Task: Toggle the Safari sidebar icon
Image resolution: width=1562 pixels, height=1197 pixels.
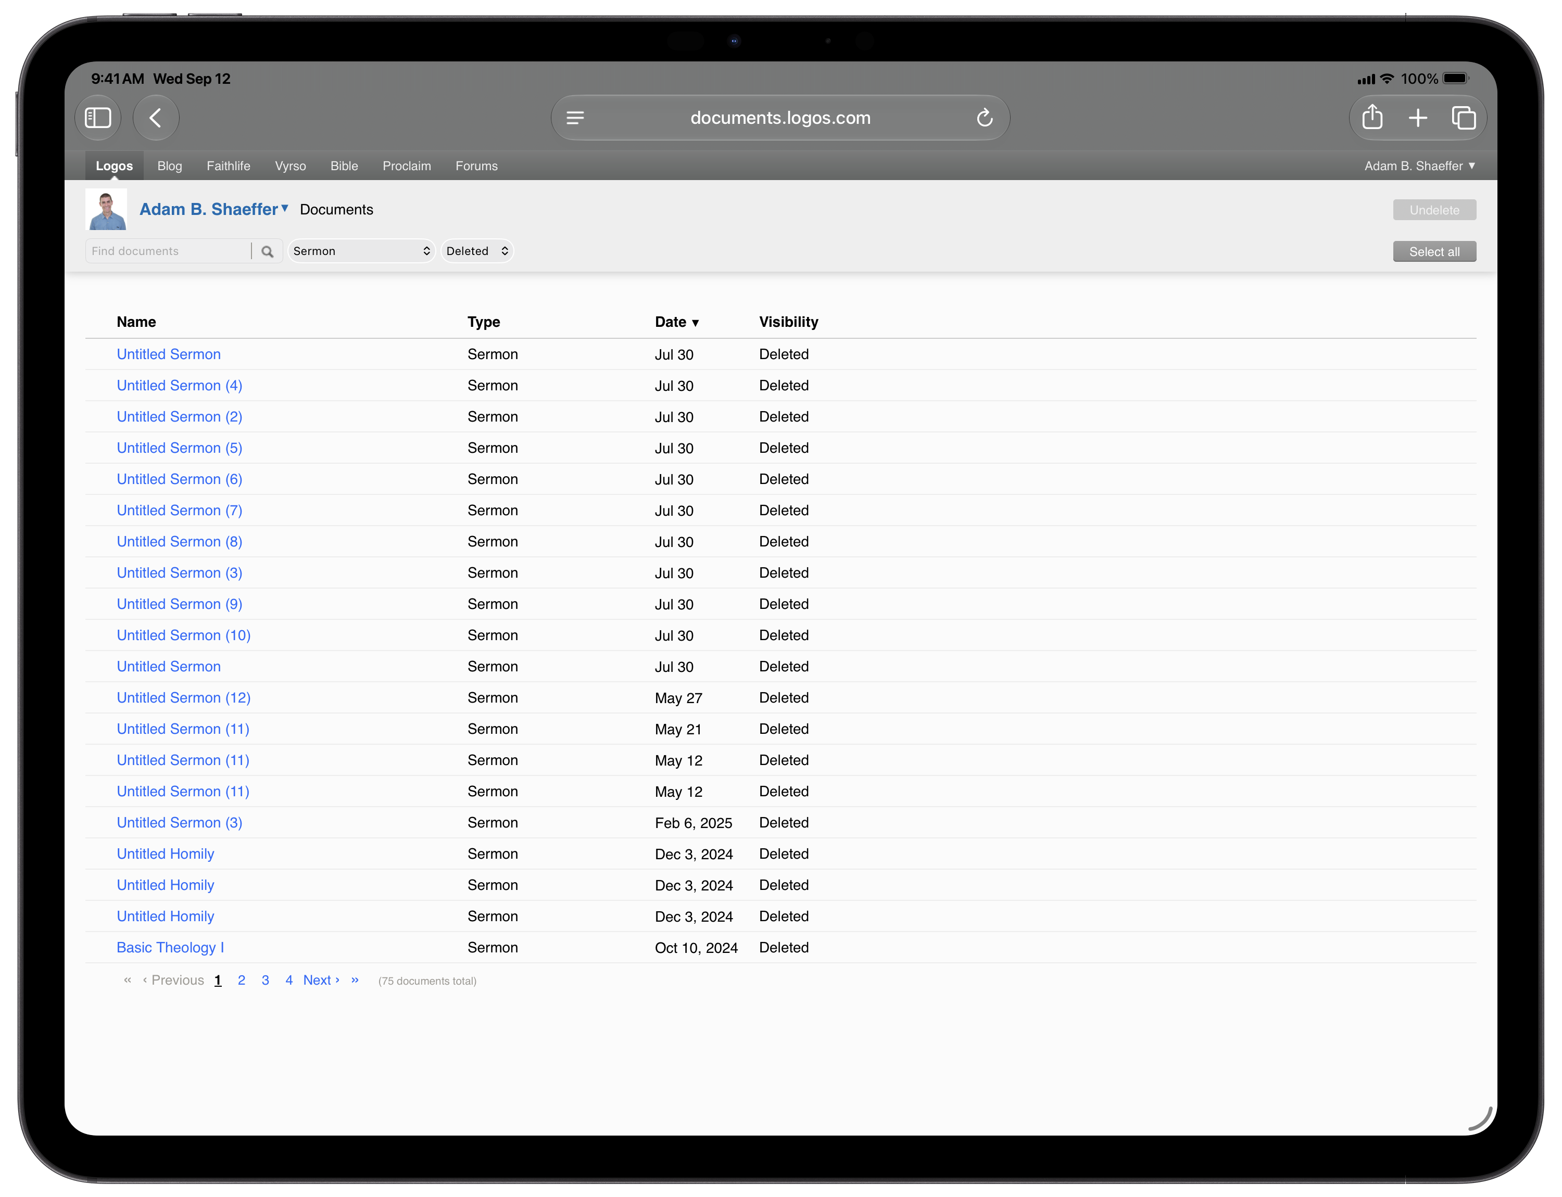Action: 98,118
